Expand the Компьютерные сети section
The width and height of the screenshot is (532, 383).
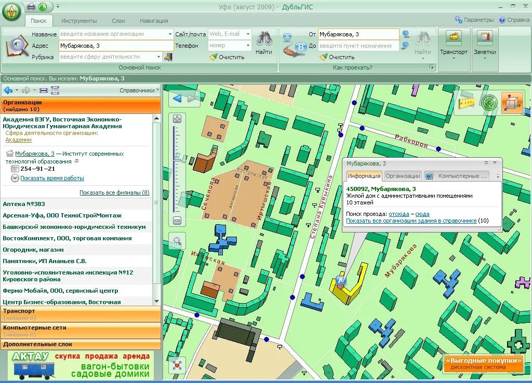[x=81, y=331]
